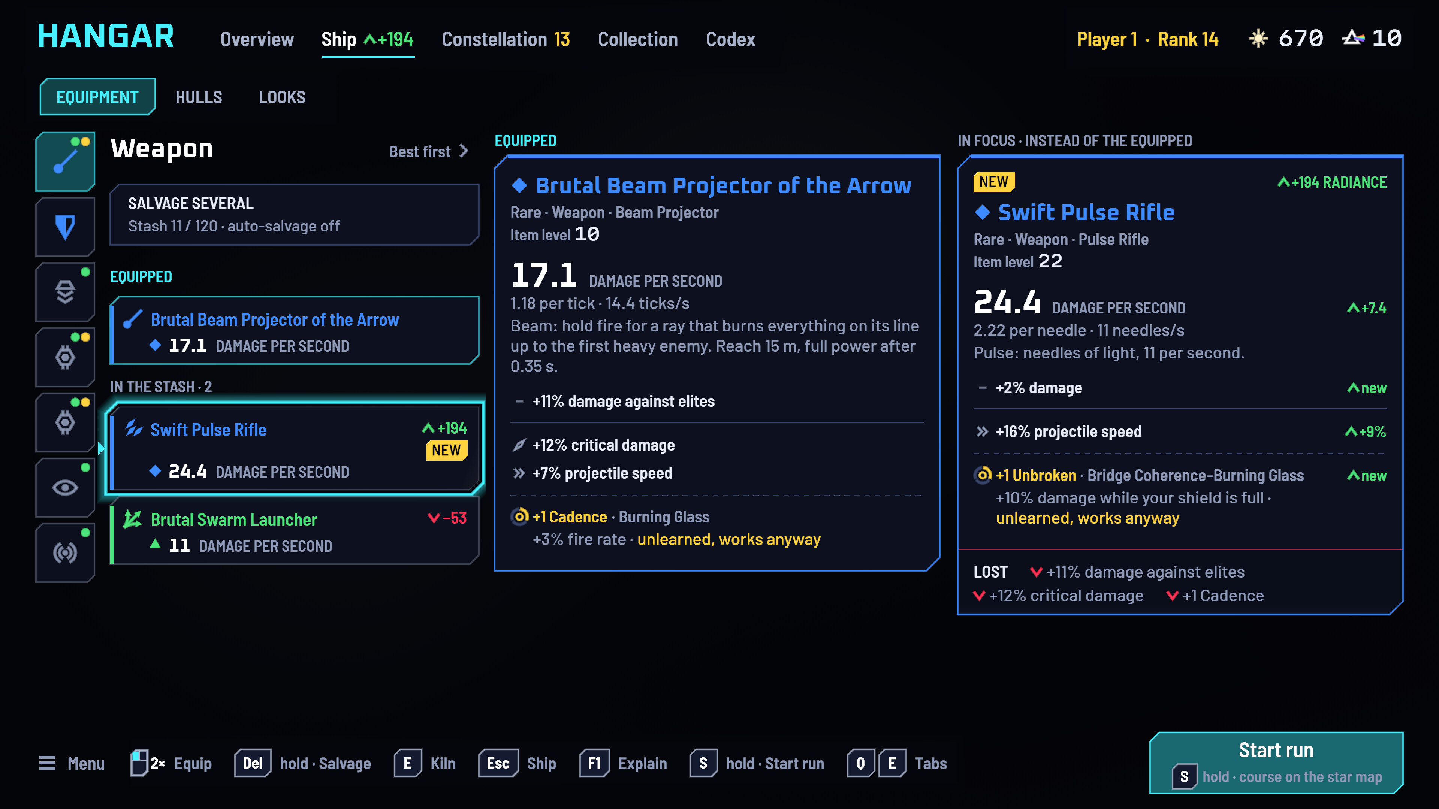Click the E Kiln key icon
The width and height of the screenshot is (1439, 809).
coord(407,763)
